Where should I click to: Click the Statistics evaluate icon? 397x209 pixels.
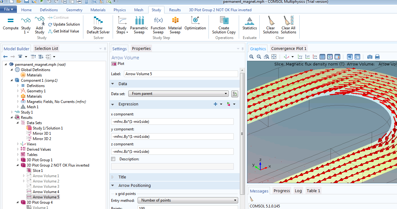point(249,24)
